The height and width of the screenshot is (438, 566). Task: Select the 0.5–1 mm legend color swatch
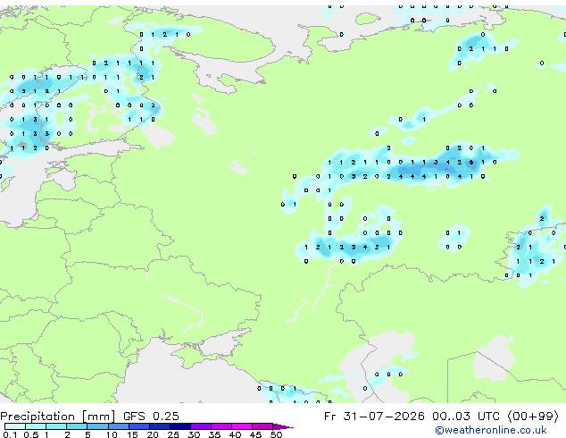click(x=36, y=426)
